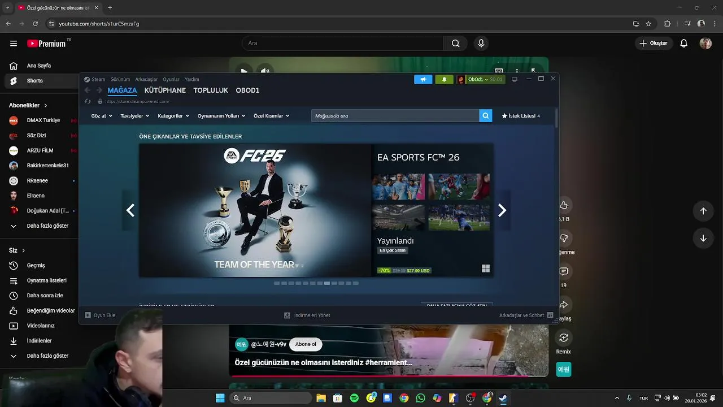Screen dimensions: 723x407
Task: Show previous featured game in carousel
Action: click(x=130, y=210)
